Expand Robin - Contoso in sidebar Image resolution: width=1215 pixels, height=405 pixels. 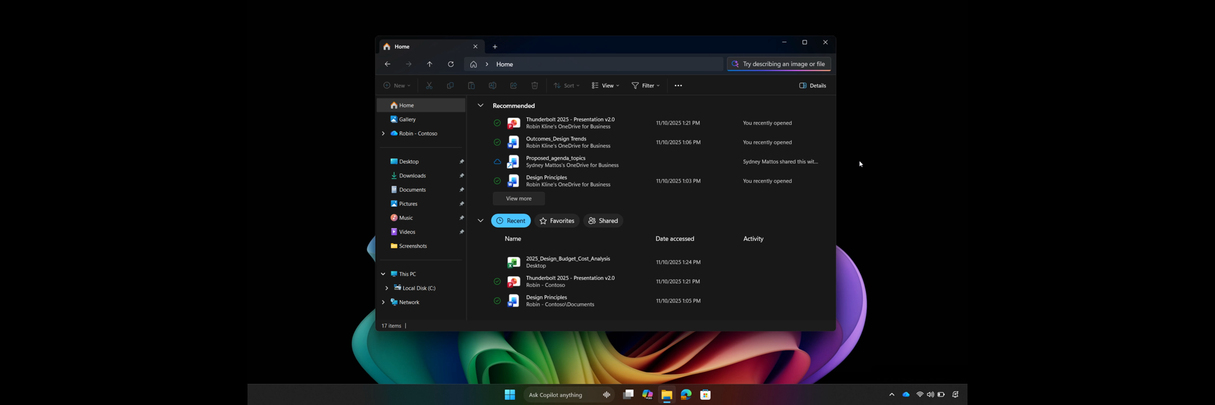(x=383, y=133)
